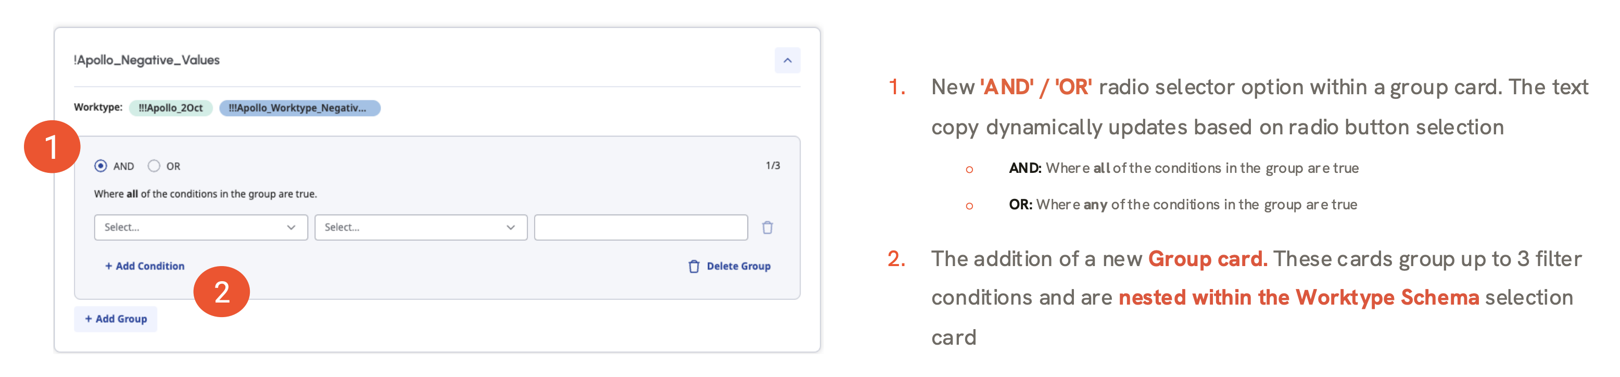Open the second Select... dropdown

click(421, 227)
